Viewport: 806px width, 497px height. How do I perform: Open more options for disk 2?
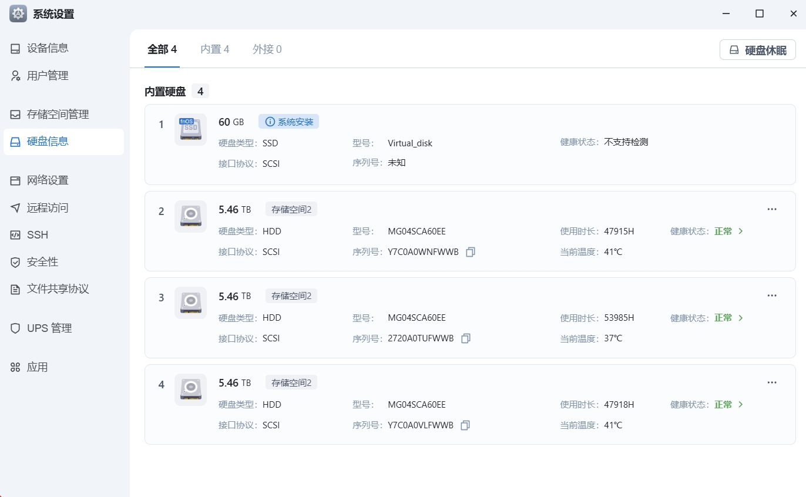(x=772, y=209)
